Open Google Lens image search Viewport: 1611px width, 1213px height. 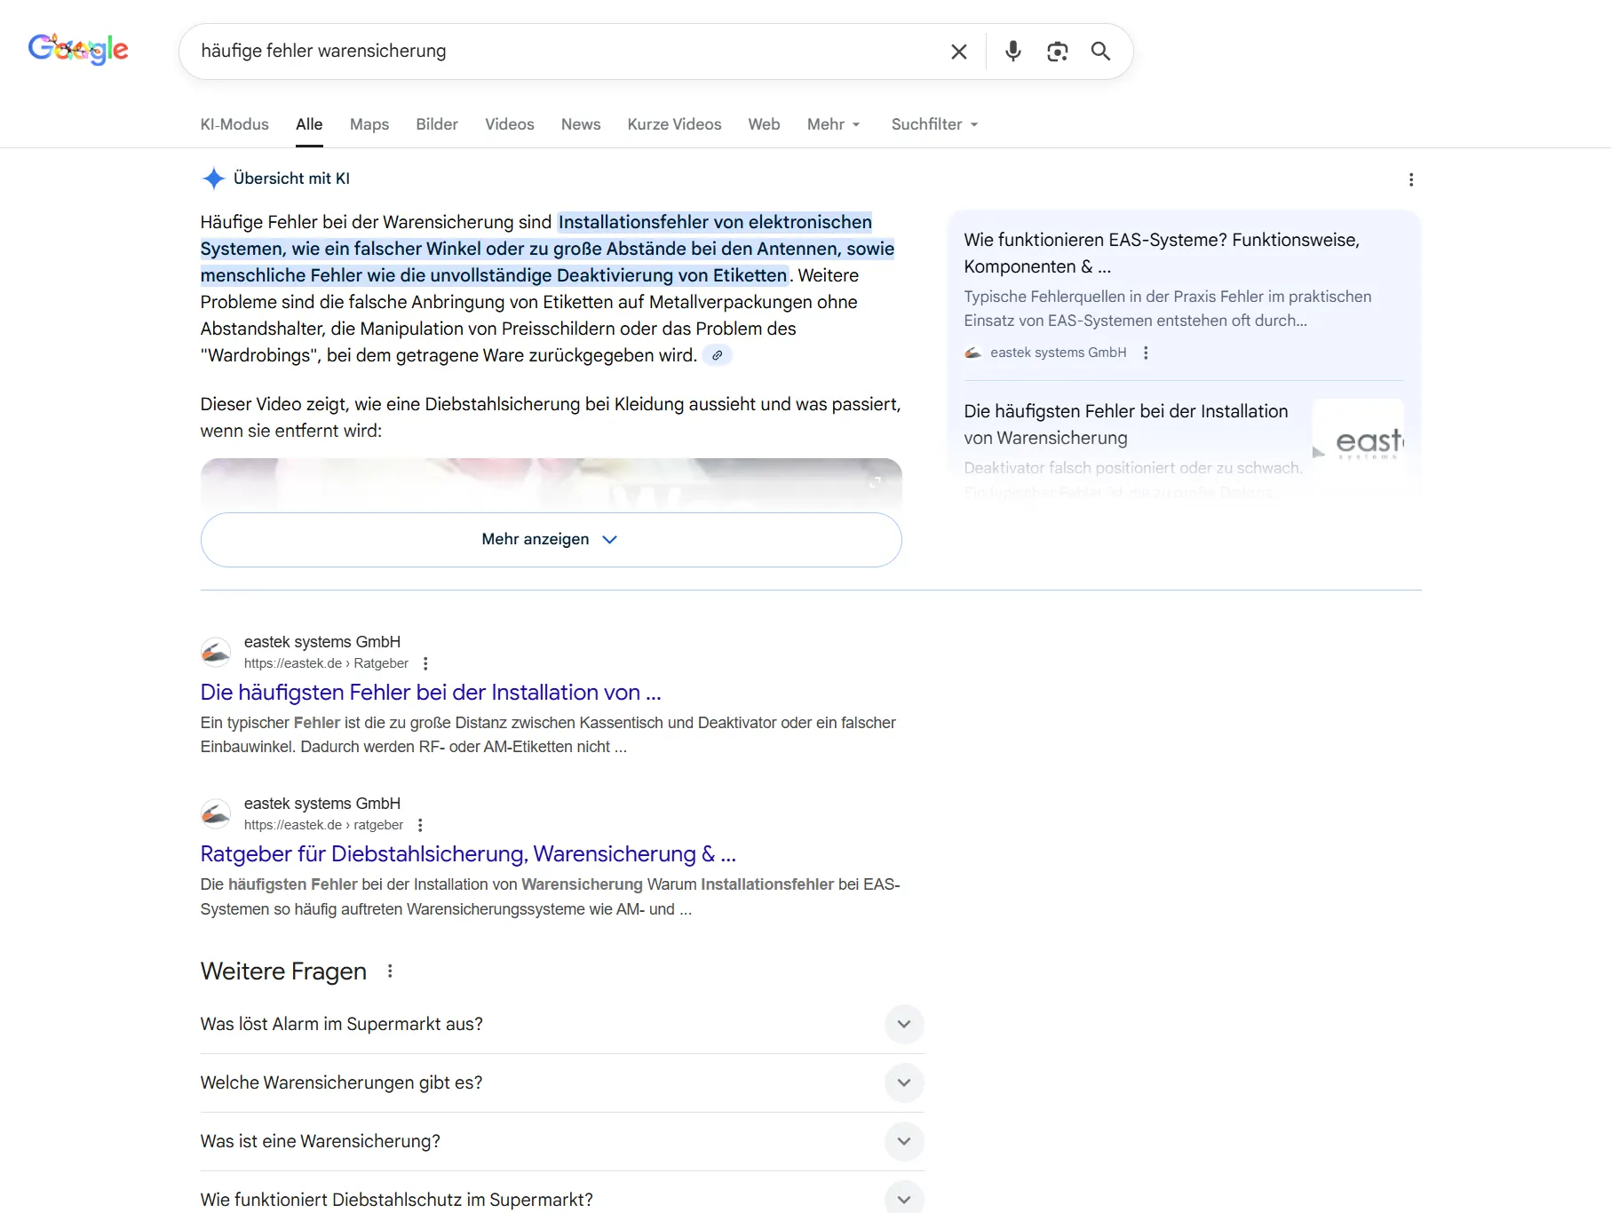(1057, 51)
